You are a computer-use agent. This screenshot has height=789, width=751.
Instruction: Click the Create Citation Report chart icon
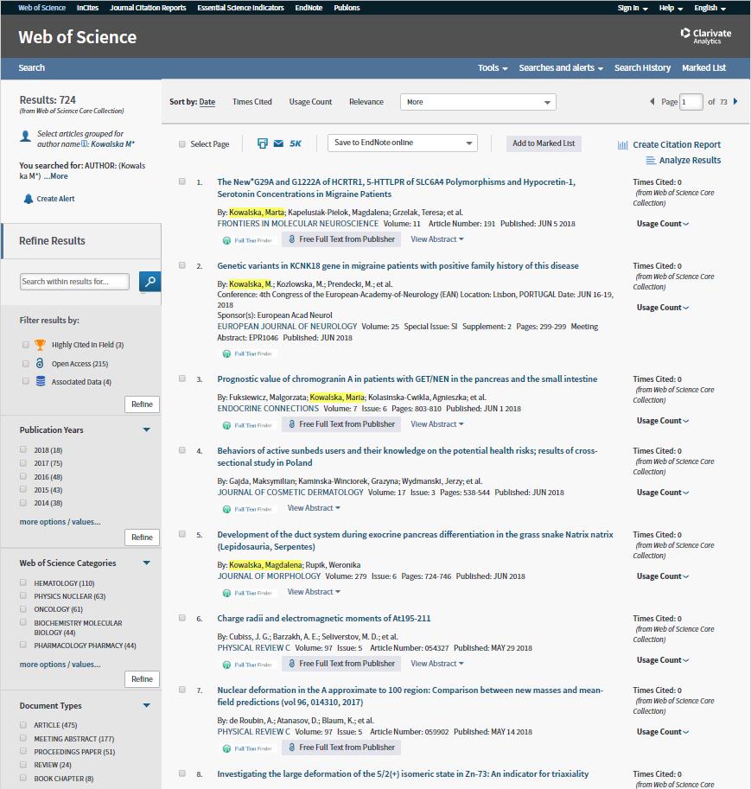(x=622, y=145)
